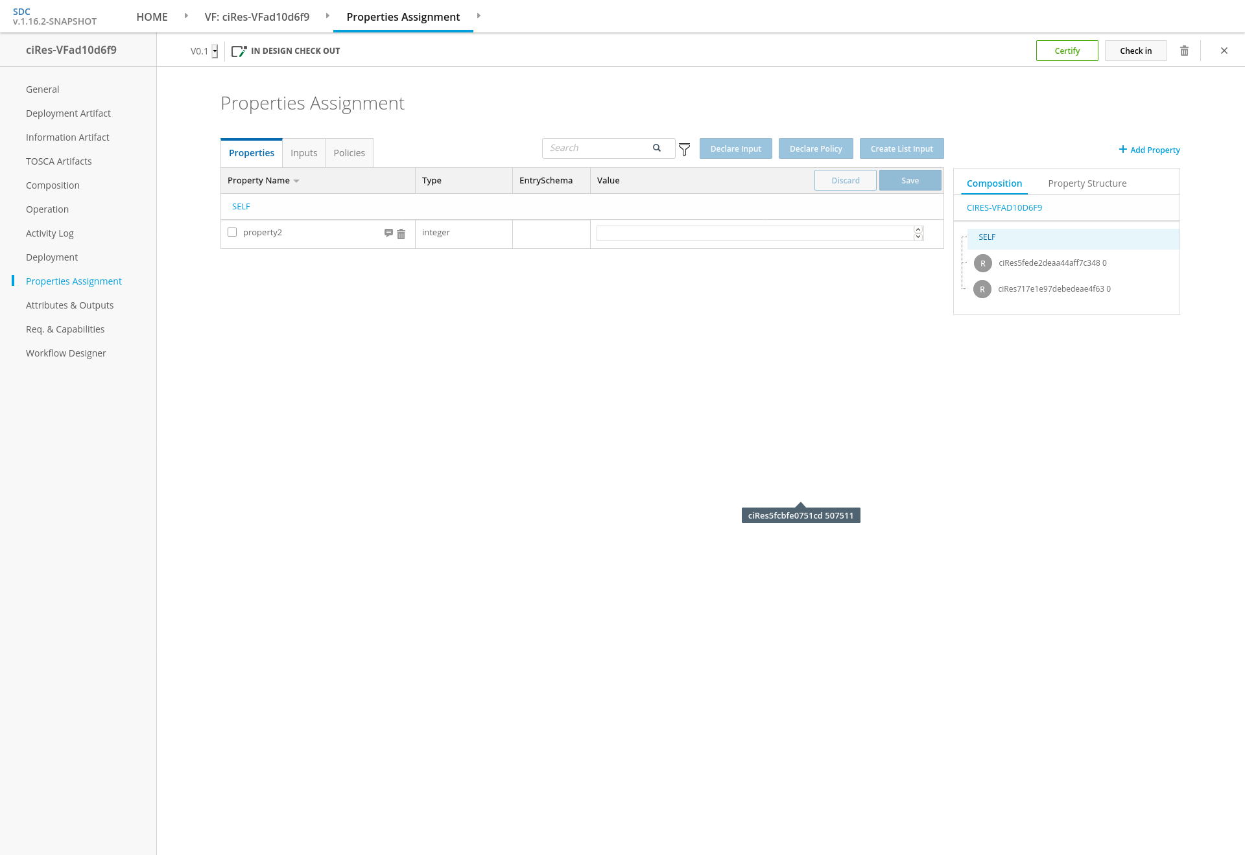The height and width of the screenshot is (855, 1245).
Task: Switch to the Inputs tab
Action: tap(303, 153)
